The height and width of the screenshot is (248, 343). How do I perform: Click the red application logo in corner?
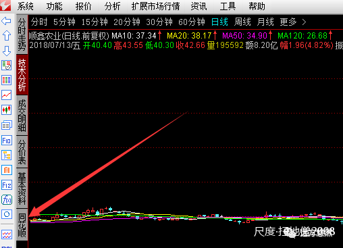click(5, 5)
